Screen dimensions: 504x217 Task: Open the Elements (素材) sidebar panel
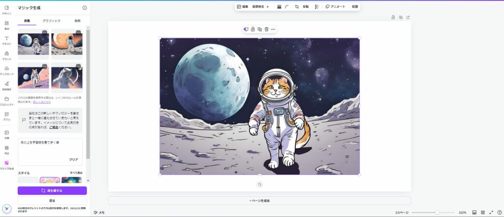pos(7,25)
